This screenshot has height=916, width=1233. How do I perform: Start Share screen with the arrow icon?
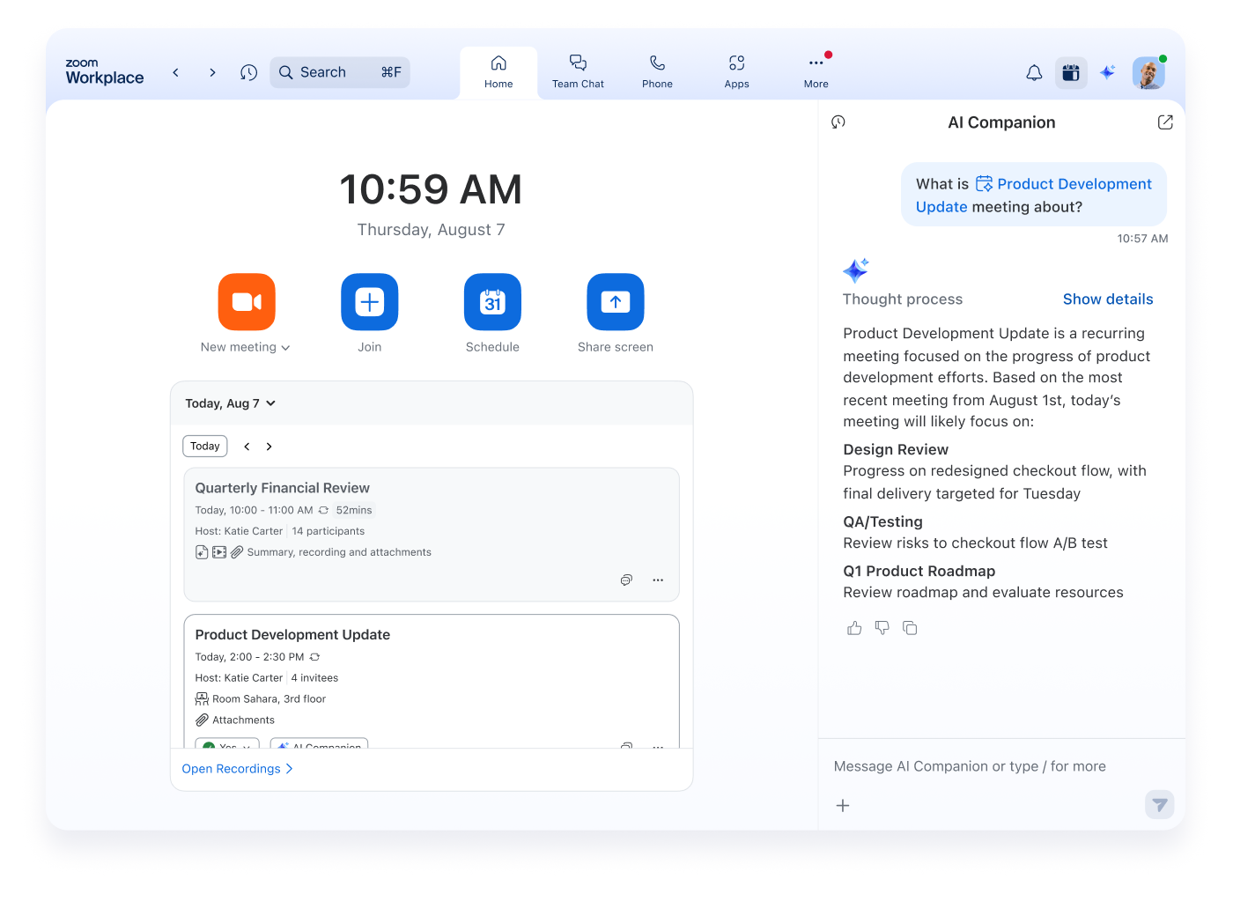(615, 302)
